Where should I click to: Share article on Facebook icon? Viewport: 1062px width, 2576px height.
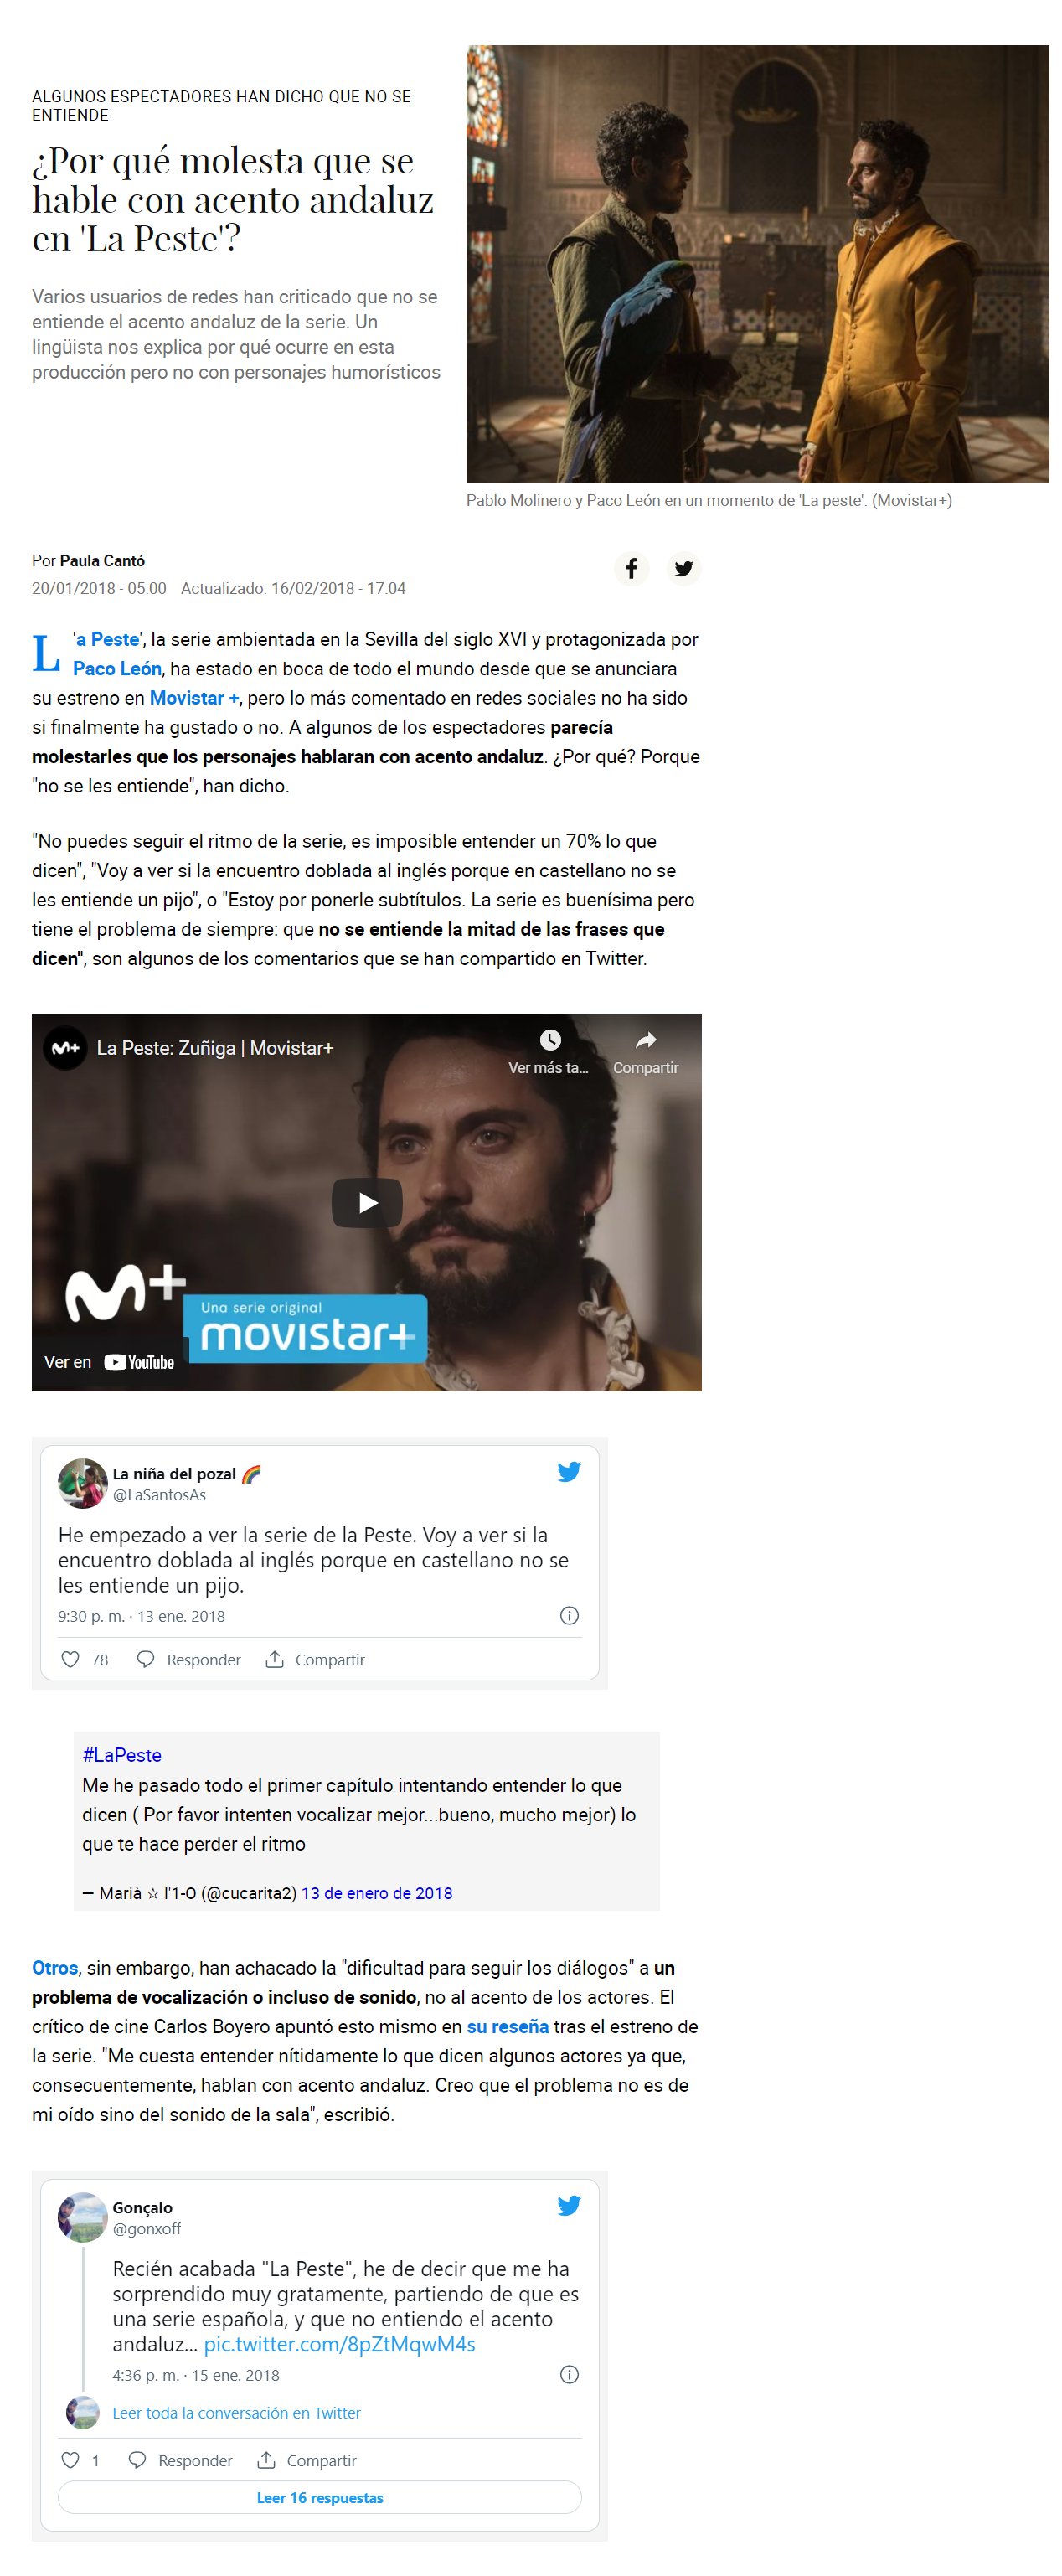tap(631, 568)
